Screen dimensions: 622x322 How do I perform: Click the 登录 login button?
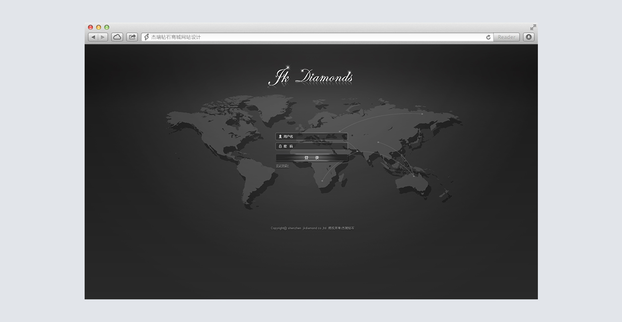[312, 158]
